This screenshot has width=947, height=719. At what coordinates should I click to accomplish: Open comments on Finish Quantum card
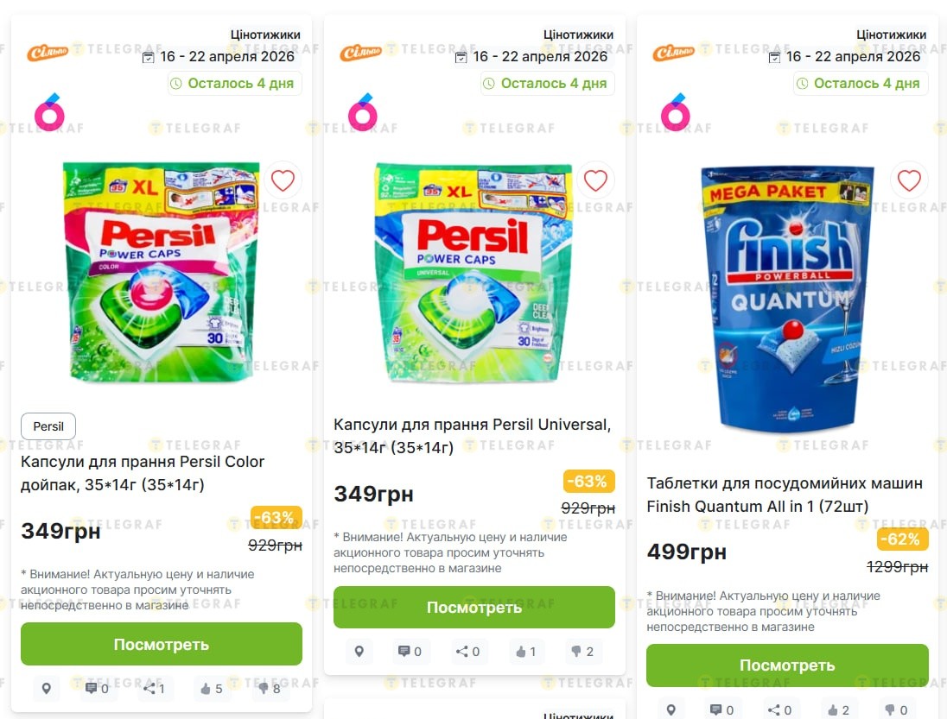[722, 710]
